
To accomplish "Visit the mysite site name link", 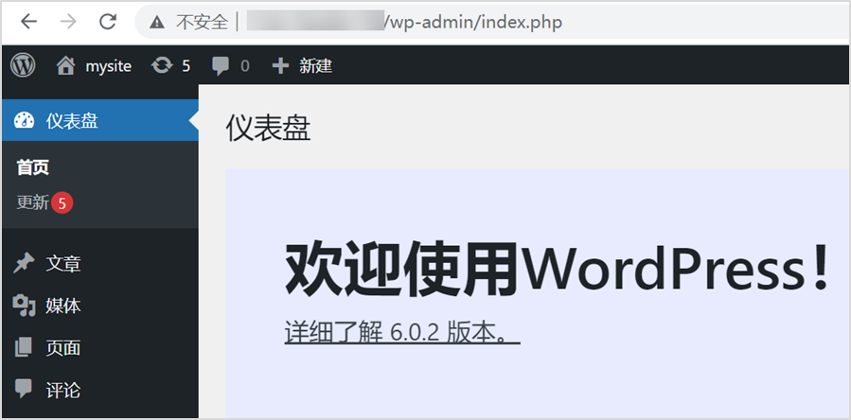I will (108, 65).
